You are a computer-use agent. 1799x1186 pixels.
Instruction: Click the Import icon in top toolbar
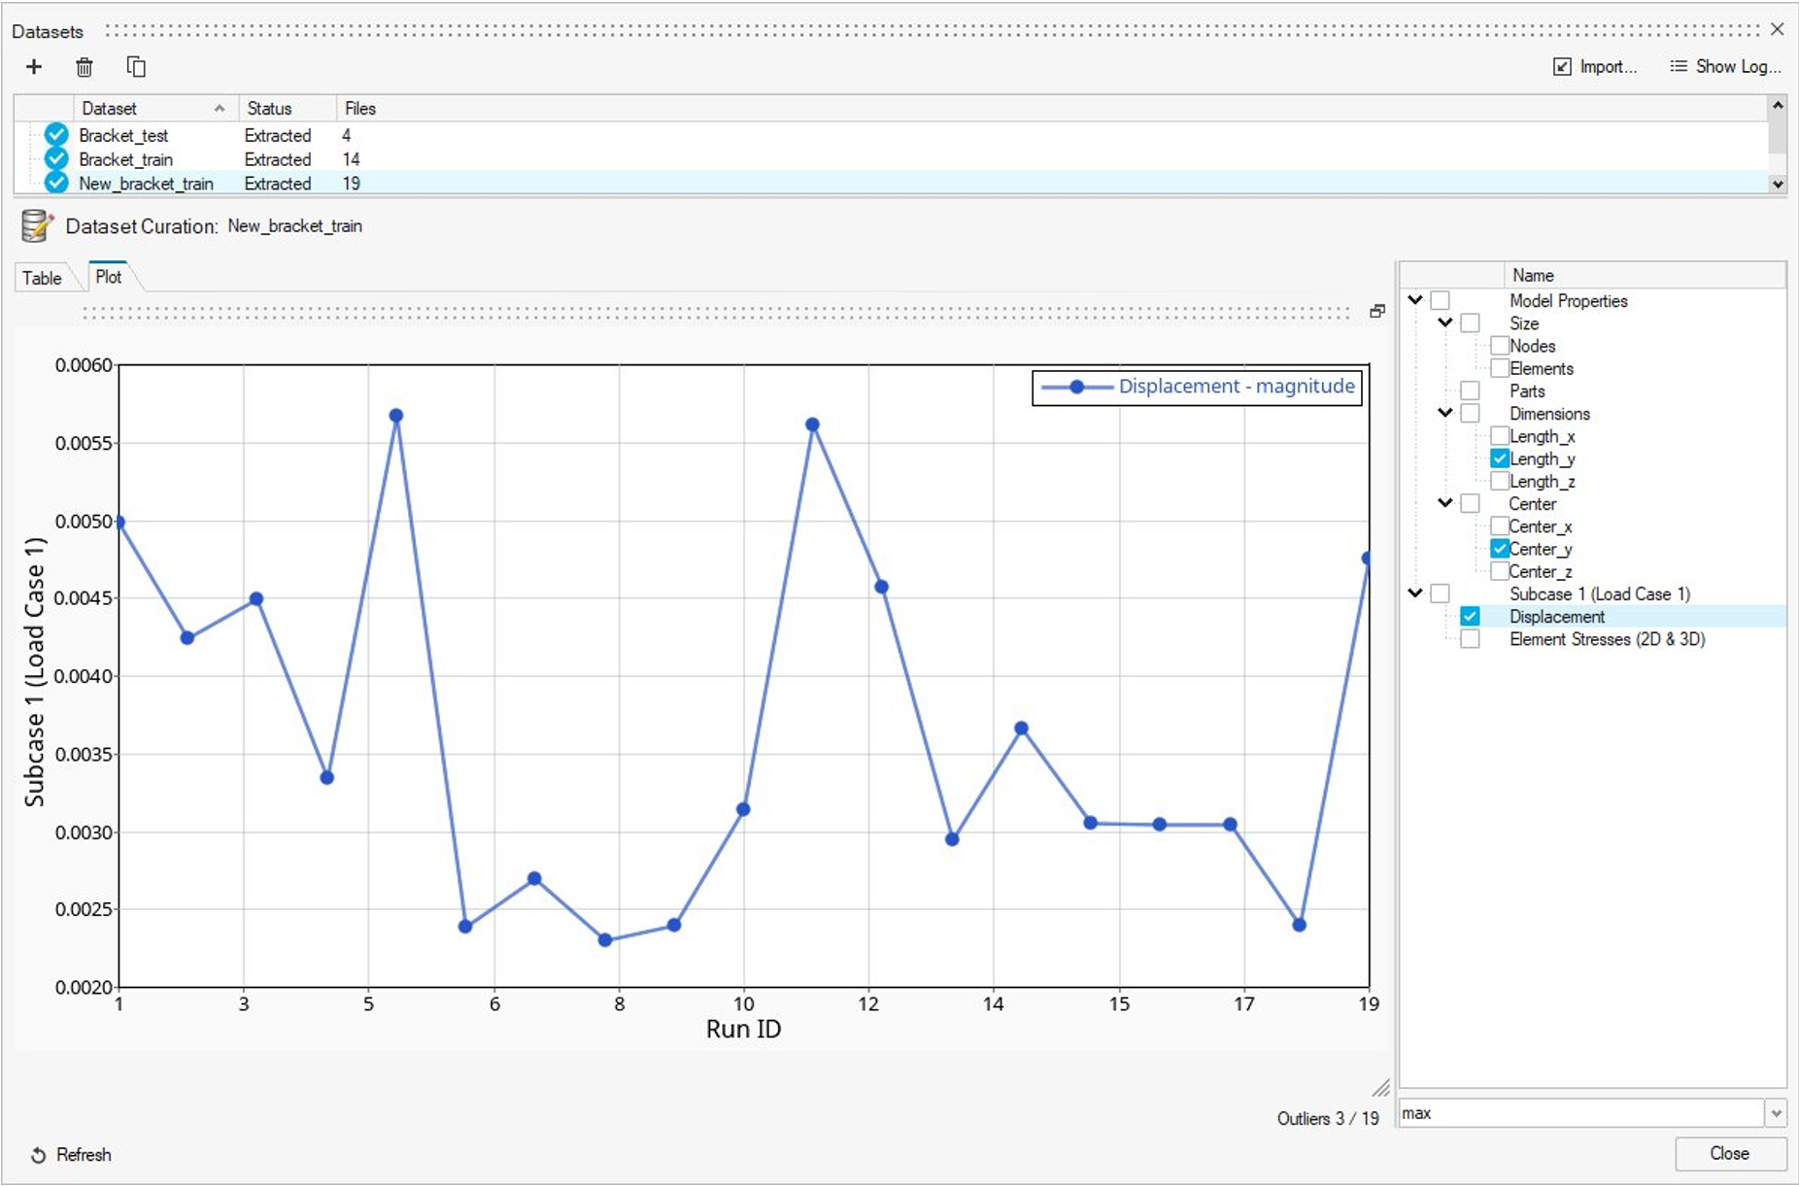(1562, 67)
